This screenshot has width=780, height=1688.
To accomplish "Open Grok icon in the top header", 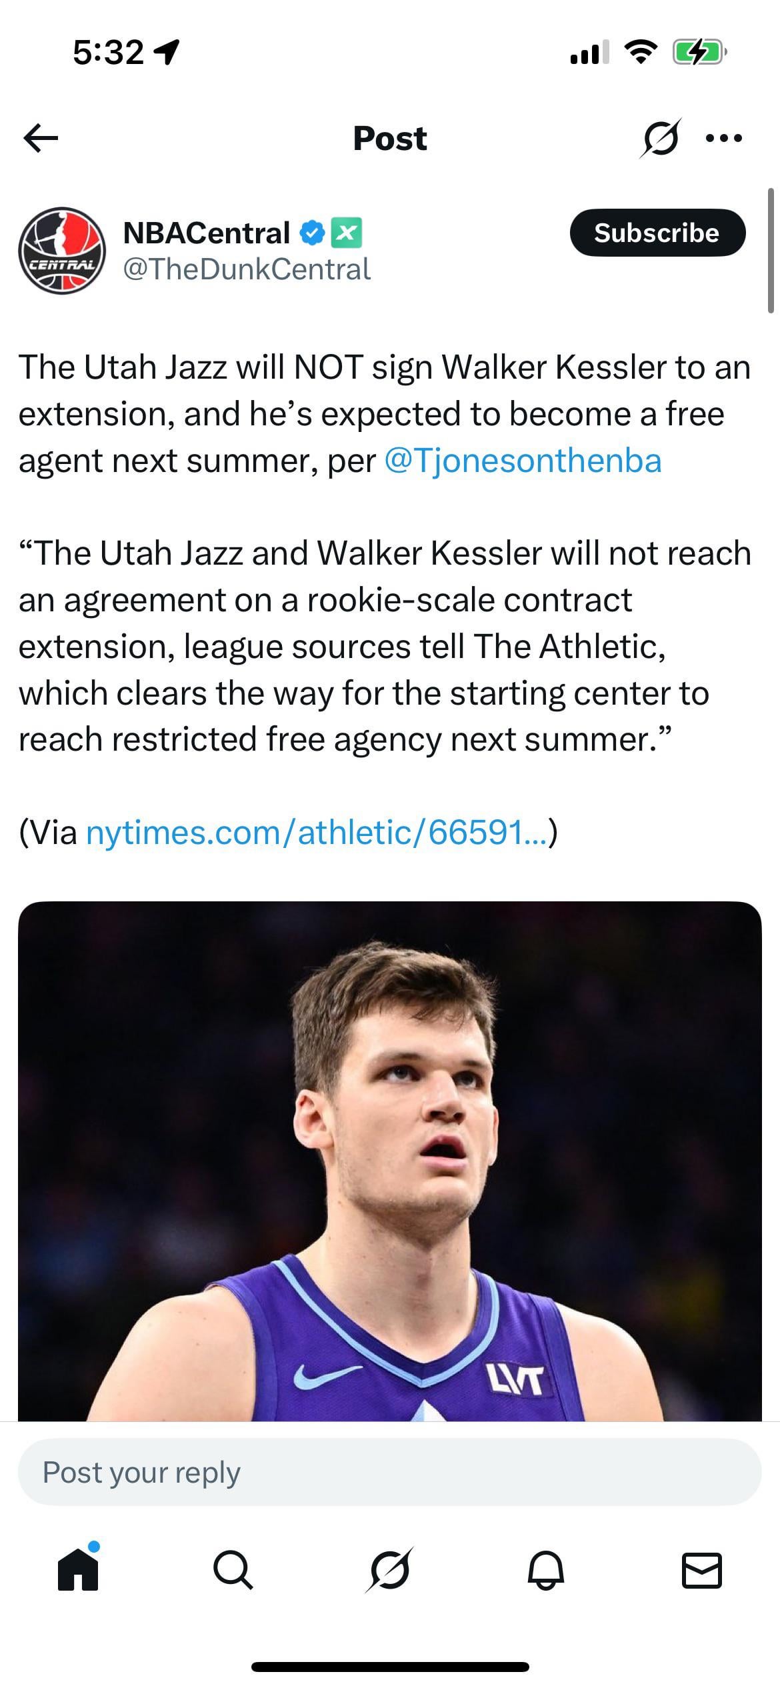I will click(660, 138).
